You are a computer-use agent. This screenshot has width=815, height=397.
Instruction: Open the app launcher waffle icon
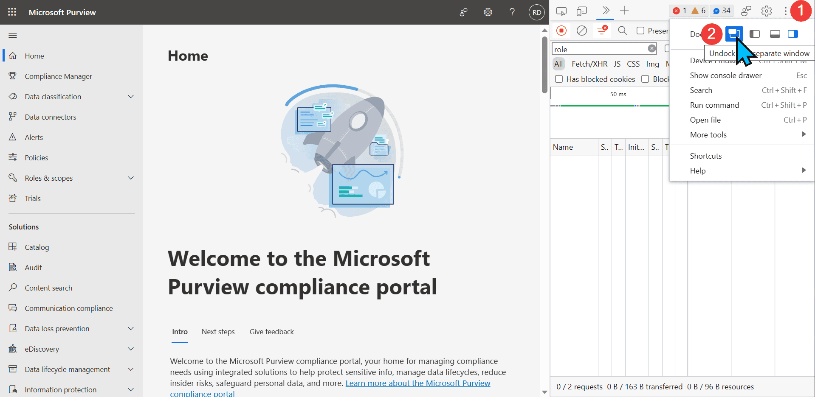[12, 12]
